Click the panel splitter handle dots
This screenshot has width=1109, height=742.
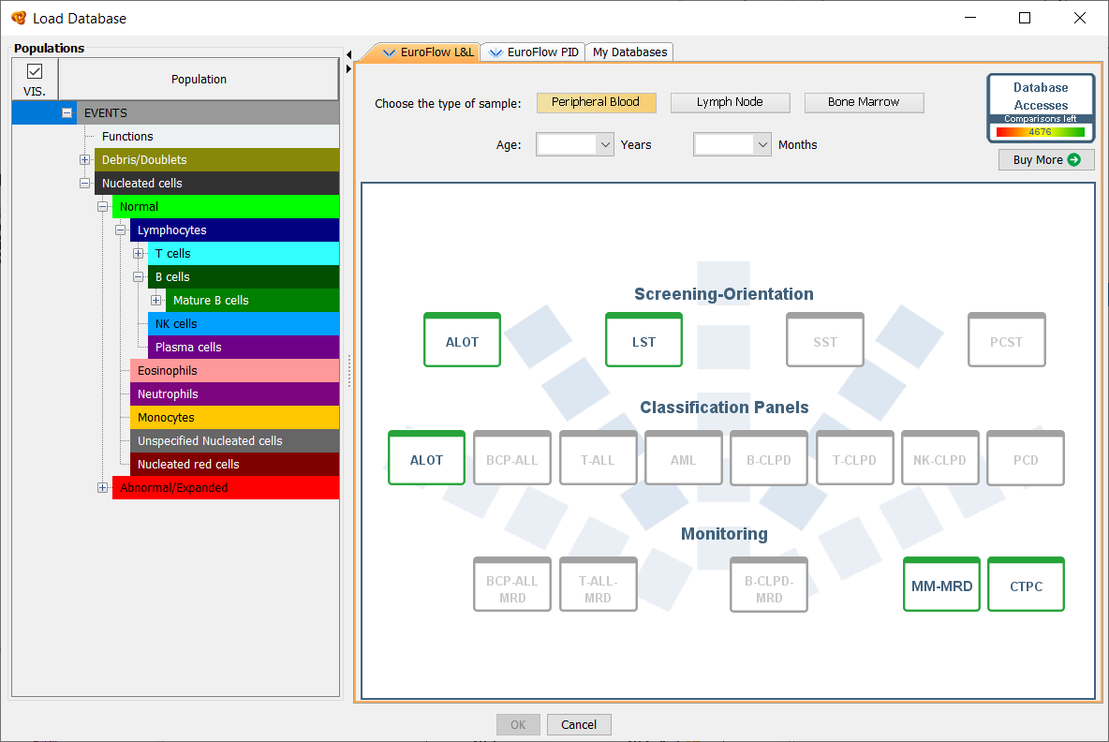348,371
